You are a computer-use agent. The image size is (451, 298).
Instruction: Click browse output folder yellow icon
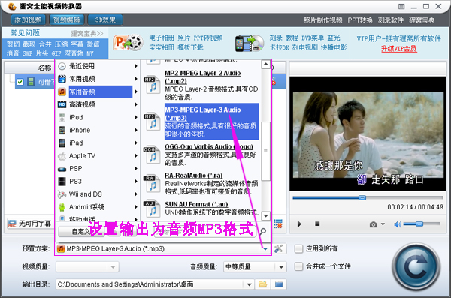262,284
